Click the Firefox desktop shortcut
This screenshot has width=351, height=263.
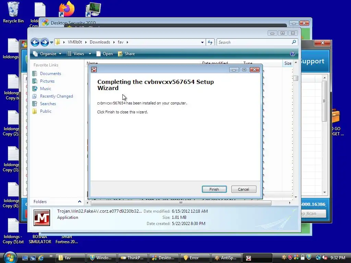tap(66, 9)
